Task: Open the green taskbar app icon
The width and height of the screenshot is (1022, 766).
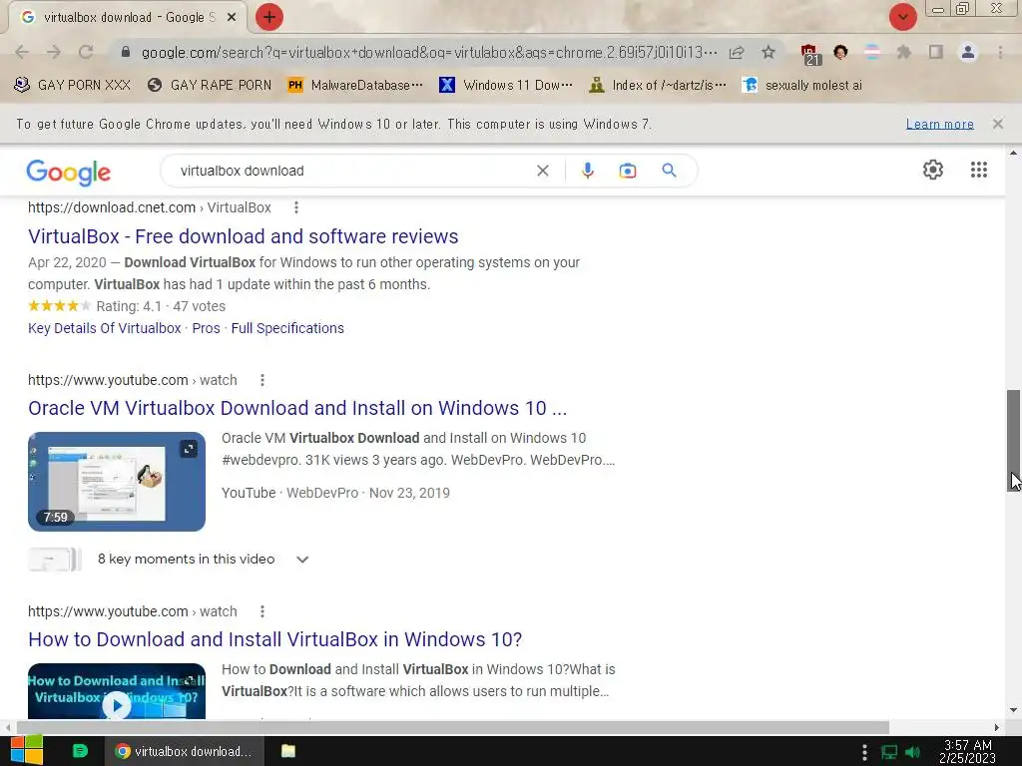Action: [80, 751]
